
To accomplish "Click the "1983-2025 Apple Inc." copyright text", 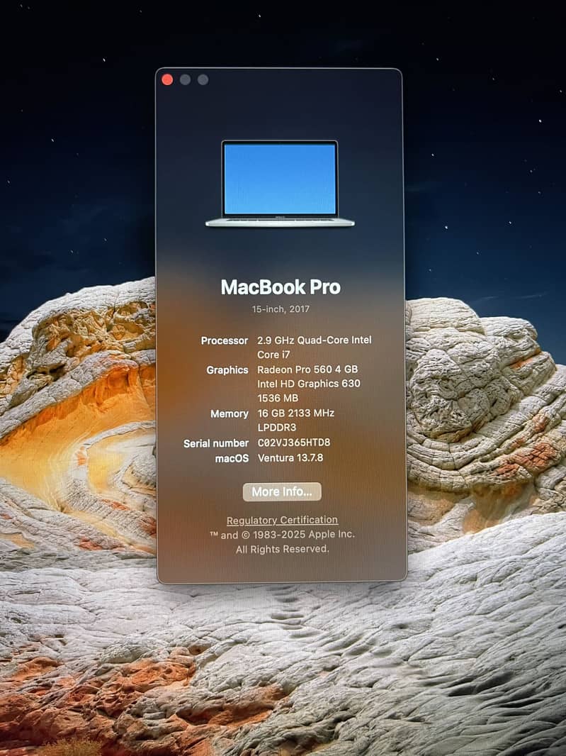I will pos(303,534).
